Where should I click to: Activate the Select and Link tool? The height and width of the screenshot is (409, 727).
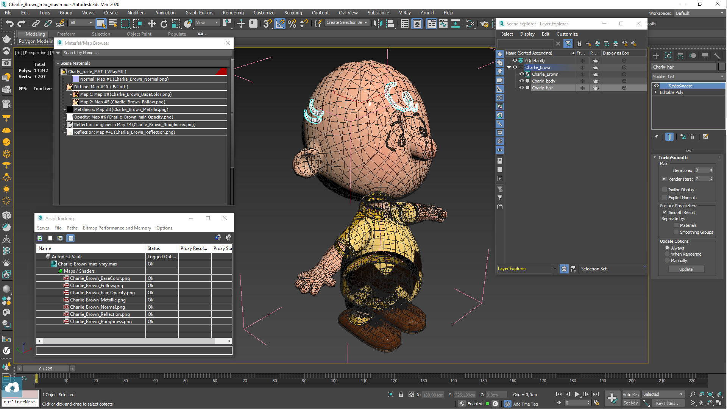click(x=36, y=23)
